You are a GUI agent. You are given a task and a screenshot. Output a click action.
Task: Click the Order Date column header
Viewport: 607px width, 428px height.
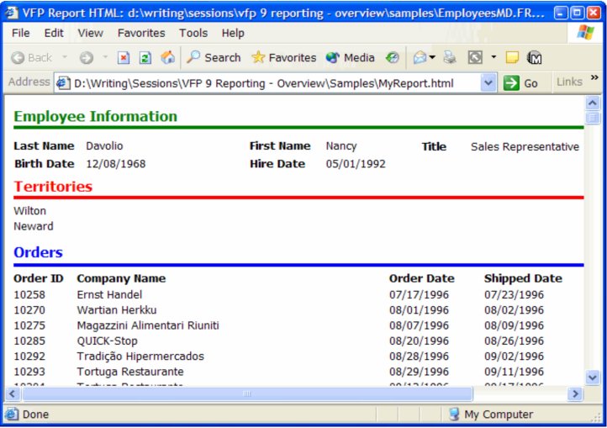pyautogui.click(x=421, y=278)
